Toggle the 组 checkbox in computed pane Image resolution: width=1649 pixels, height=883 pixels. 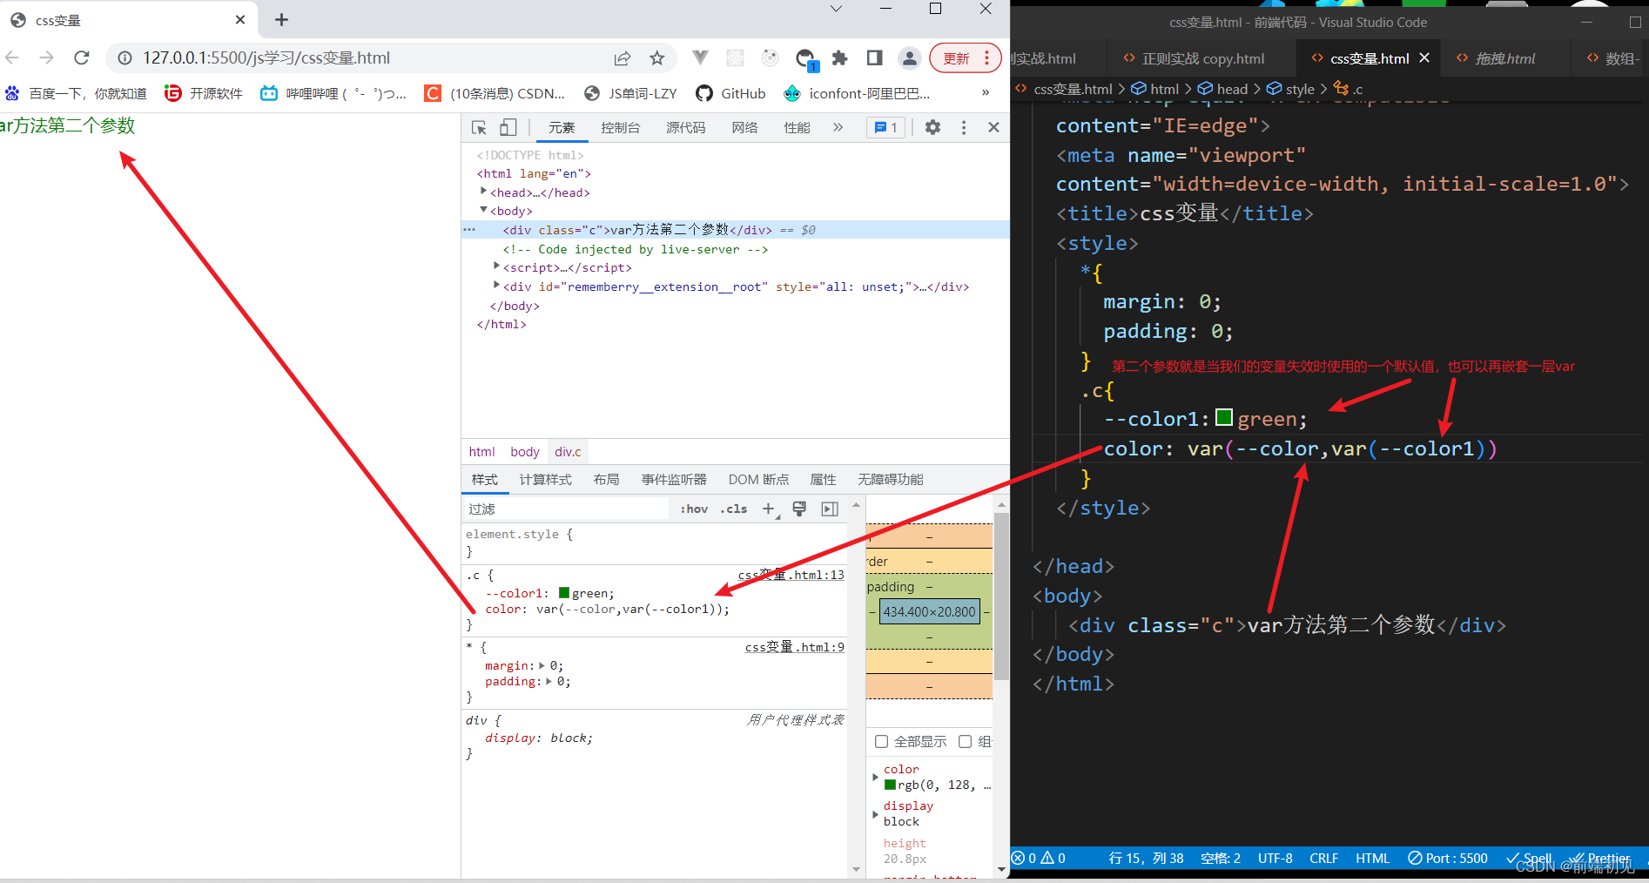coord(965,741)
